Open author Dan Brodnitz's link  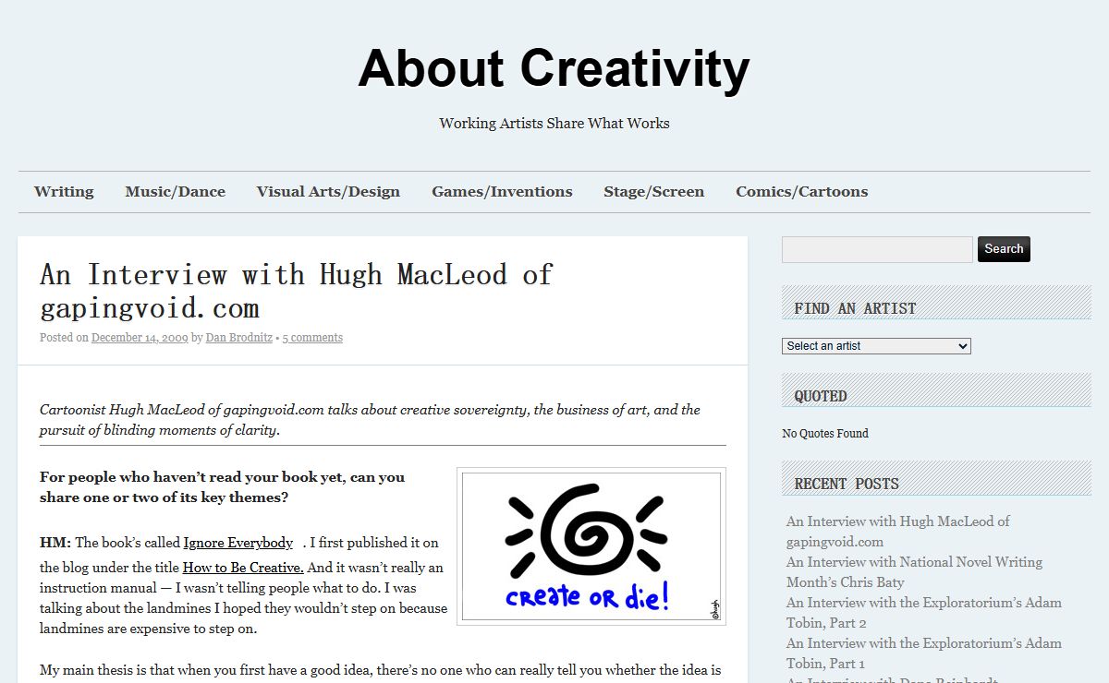[x=238, y=338]
